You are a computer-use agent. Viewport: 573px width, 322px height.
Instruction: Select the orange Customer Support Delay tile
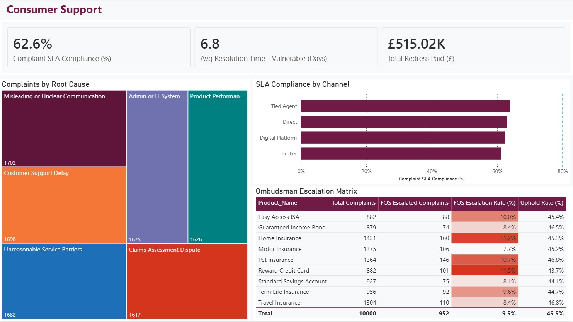point(64,205)
